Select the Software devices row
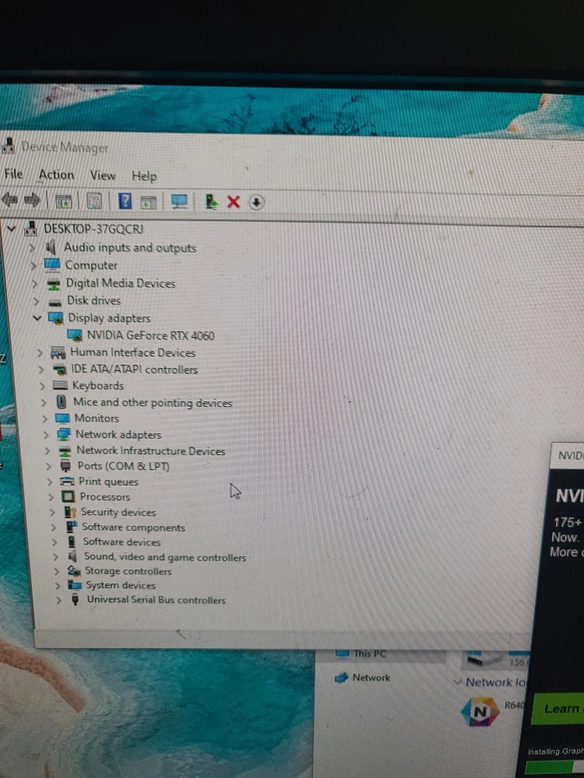 (x=121, y=541)
